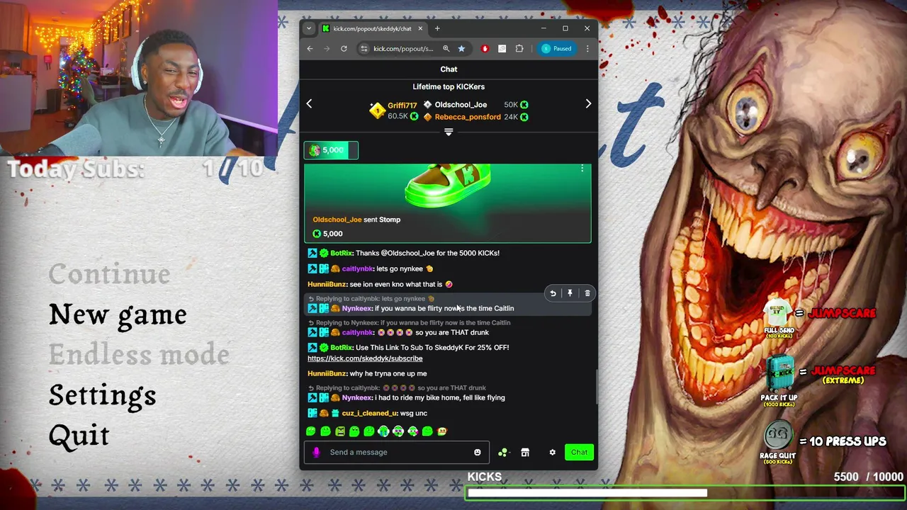Click caitlynbk username on 'lets go nynkee'

[x=357, y=269]
